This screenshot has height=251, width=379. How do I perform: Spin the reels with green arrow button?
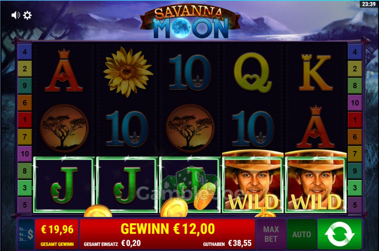[339, 234]
